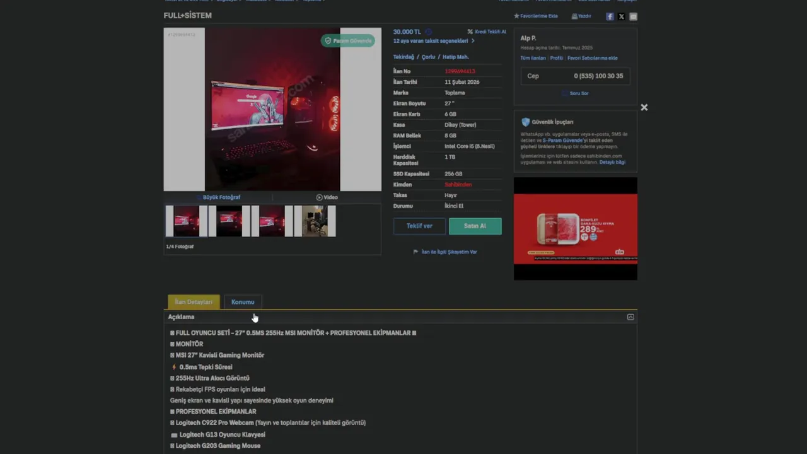Click the Teklif ver button

[419, 226]
